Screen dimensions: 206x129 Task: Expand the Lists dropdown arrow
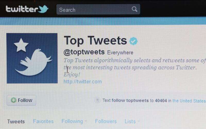pos(139,121)
